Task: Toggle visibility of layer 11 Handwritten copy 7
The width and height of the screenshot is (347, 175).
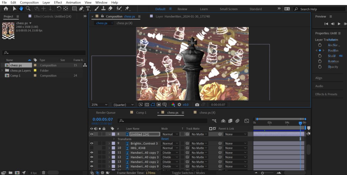Action: [91, 153]
